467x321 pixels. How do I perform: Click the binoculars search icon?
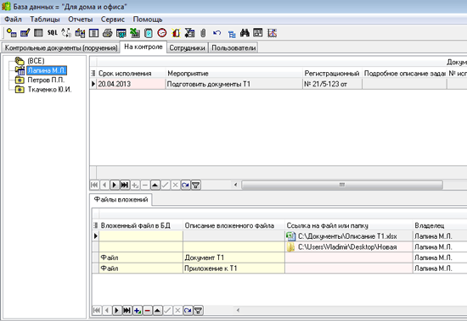coord(245,33)
